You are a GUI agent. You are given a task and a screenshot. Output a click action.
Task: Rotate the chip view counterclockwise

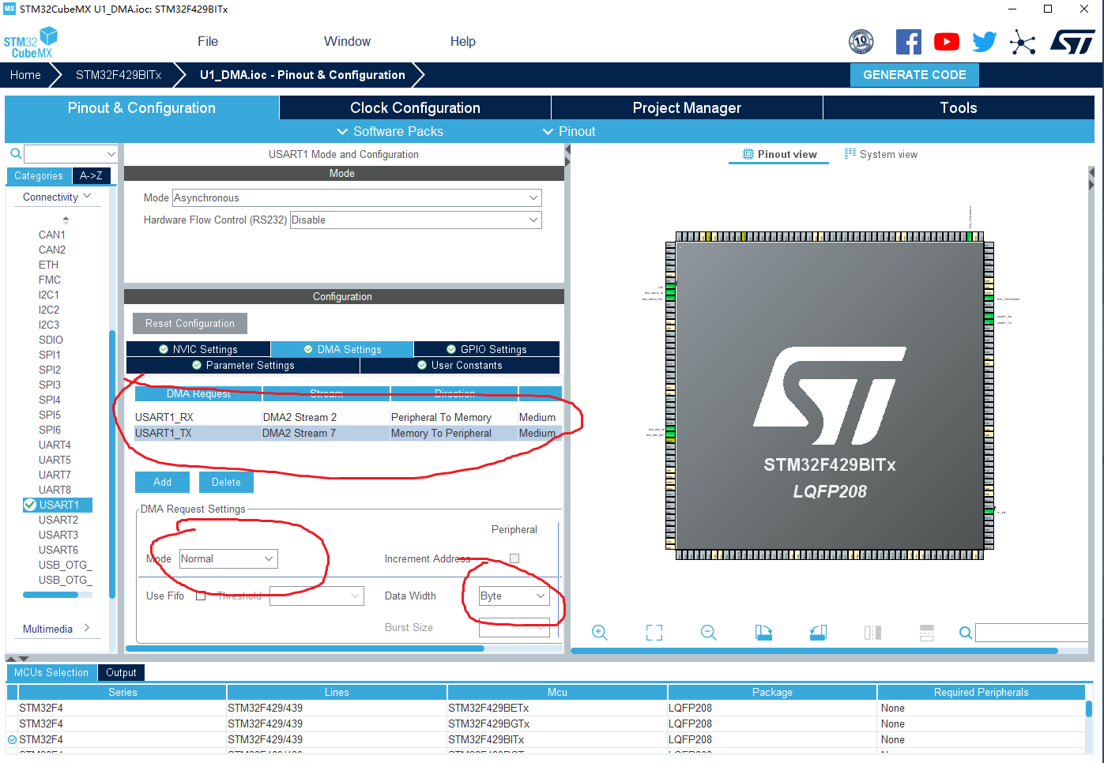coord(817,633)
